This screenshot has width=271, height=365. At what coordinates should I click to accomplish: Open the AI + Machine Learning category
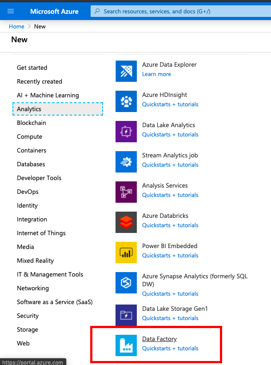(x=48, y=95)
